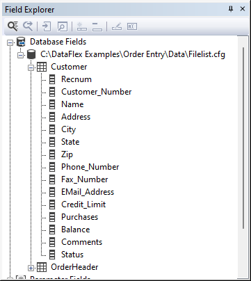This screenshot has height=281, width=251.
Task: Select the Database Fields root item
Action: (58, 42)
